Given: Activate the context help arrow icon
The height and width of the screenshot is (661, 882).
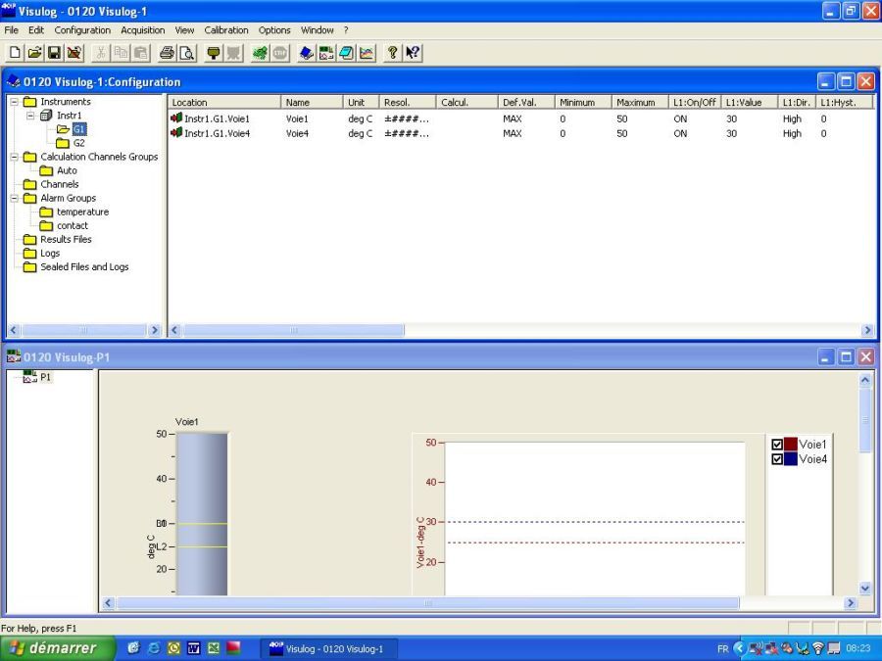Looking at the screenshot, I should (x=413, y=52).
